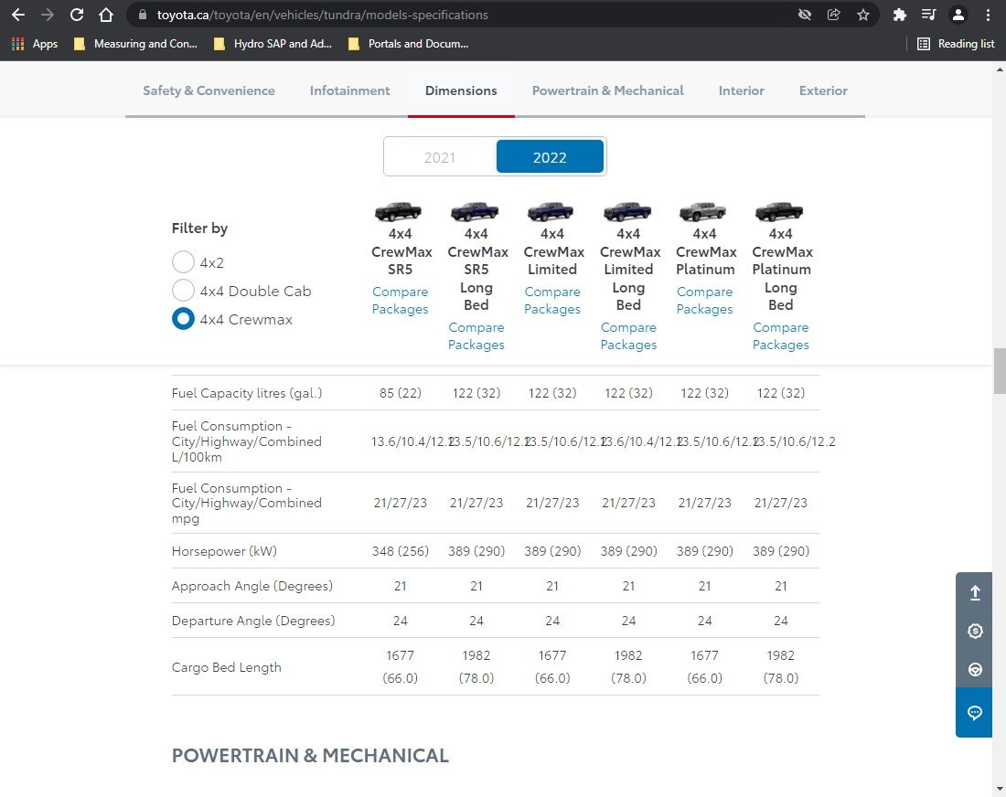
Task: Open the Hydro SAP and Ad... bookmark folder
Action: click(x=273, y=44)
